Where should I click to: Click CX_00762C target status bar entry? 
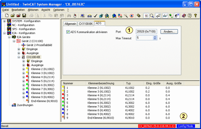[157, 126]
